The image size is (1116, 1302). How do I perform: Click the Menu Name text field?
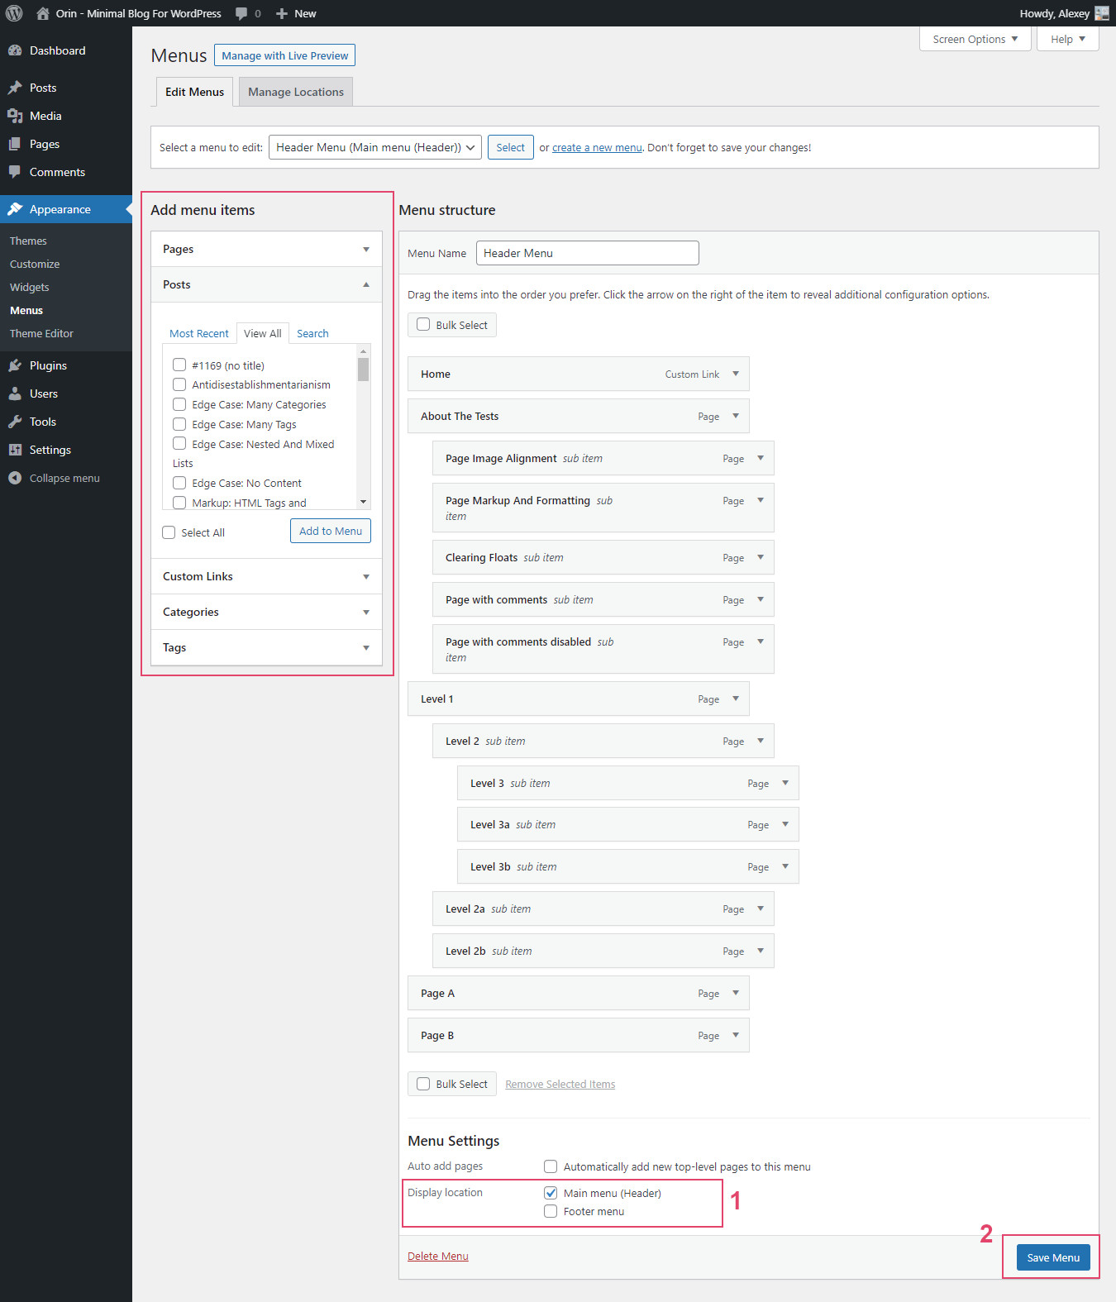[x=587, y=253]
